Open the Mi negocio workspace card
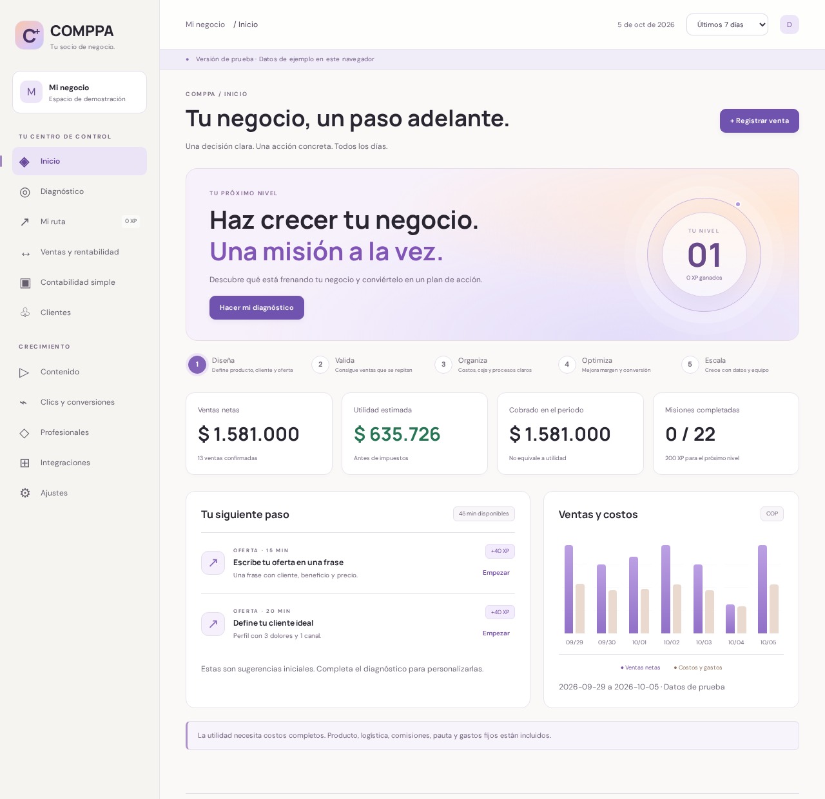Viewport: 825px width, 799px height. tap(79, 92)
